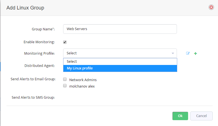Click the edit monitoring profile pencil icon

(188, 53)
